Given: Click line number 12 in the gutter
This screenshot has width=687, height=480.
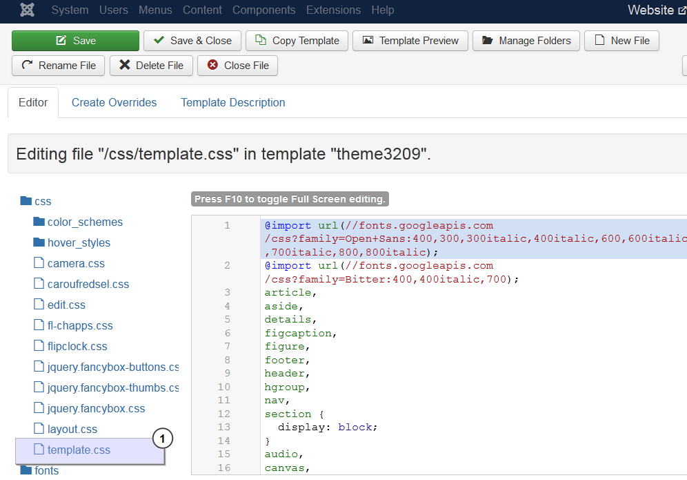Looking at the screenshot, I should (224, 414).
